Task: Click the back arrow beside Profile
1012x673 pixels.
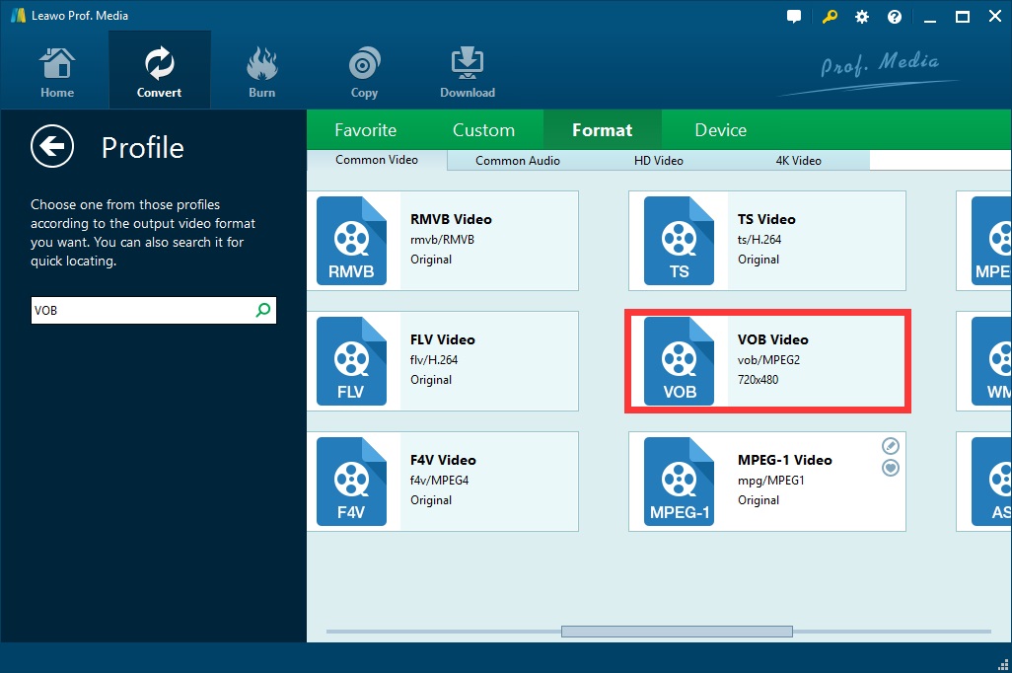Action: tap(52, 147)
